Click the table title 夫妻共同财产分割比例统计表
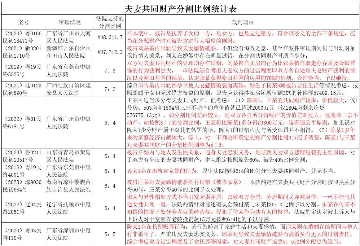This screenshot has width=360, height=246. coord(180,8)
